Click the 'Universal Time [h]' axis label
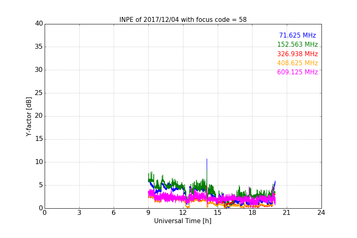357x238 pixels. [183, 221]
